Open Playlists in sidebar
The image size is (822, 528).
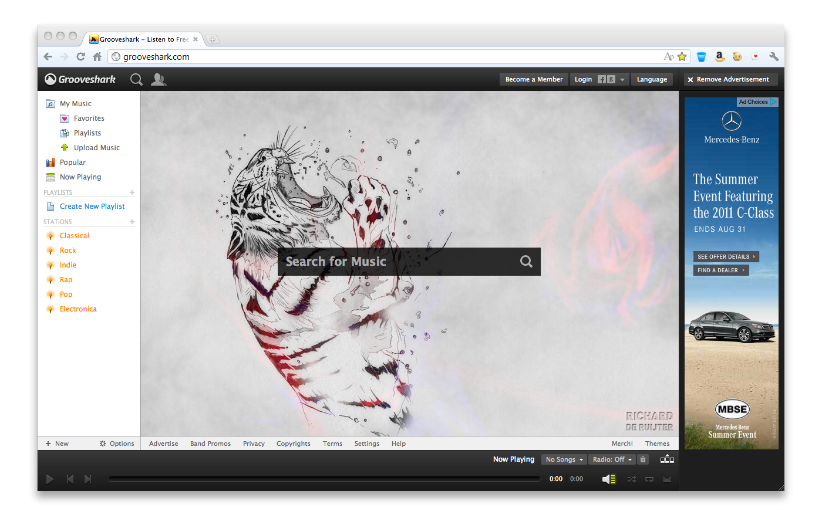coord(87,133)
